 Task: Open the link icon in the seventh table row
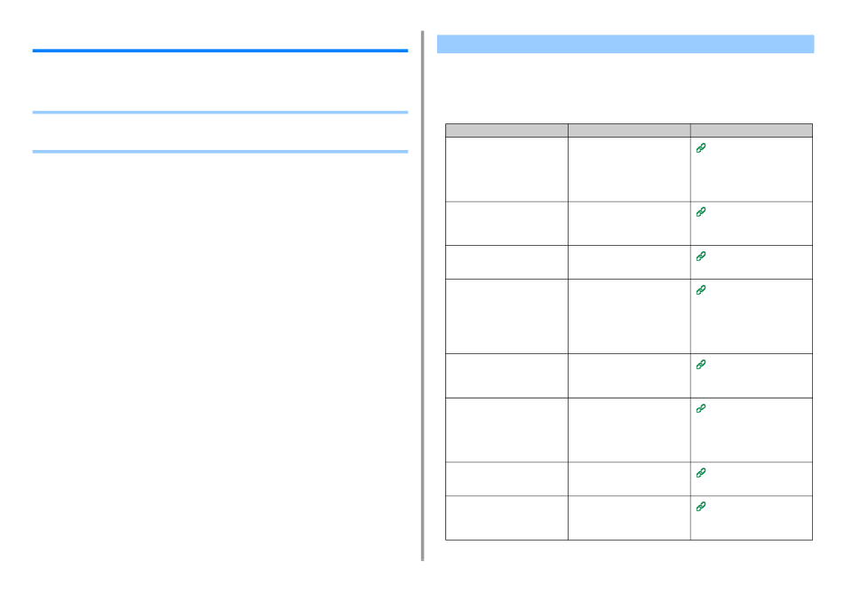point(701,473)
